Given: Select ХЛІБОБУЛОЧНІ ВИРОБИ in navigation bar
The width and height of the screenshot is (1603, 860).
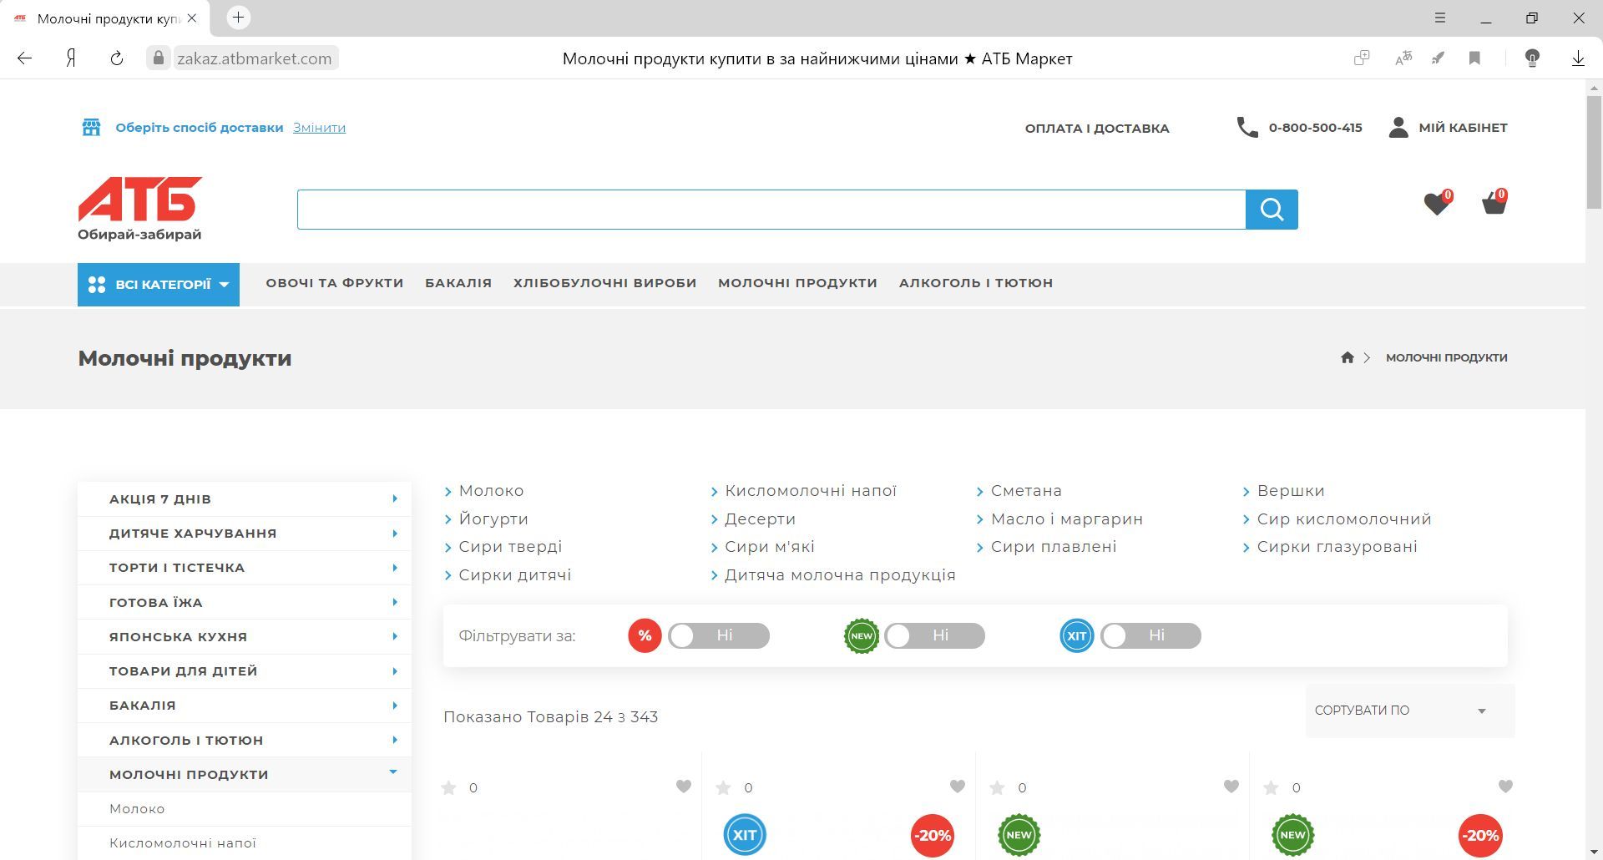Looking at the screenshot, I should 604,283.
